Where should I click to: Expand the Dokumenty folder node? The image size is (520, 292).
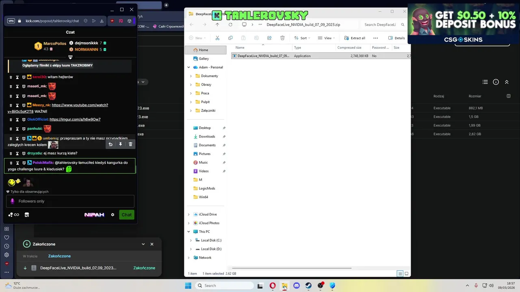(x=191, y=76)
